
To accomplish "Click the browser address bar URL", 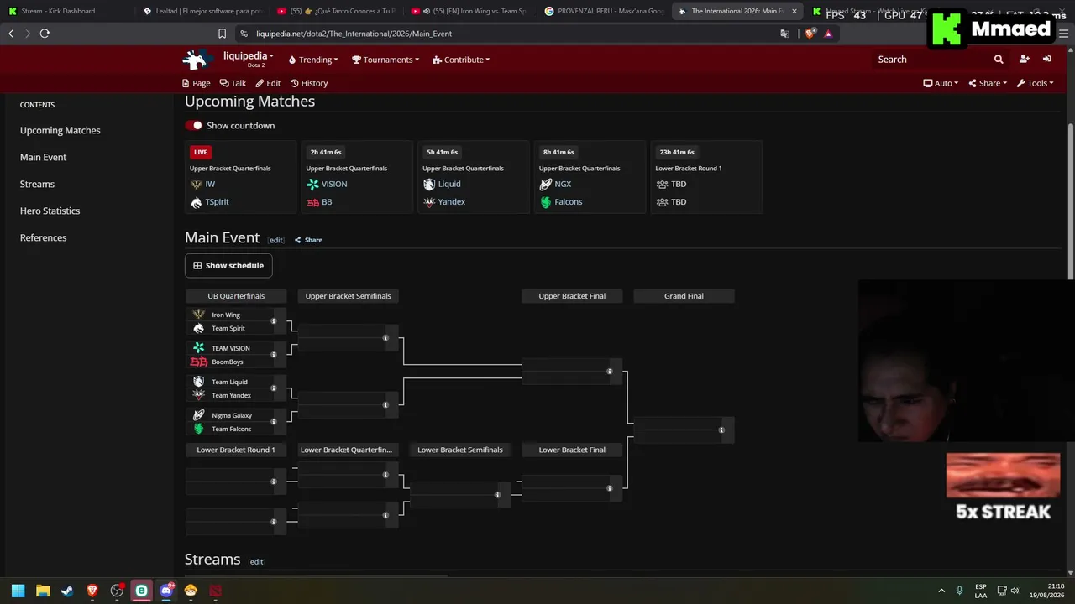I will [353, 34].
